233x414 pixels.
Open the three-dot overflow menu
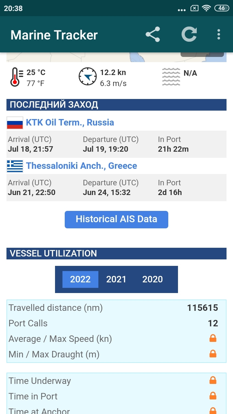[x=219, y=35]
